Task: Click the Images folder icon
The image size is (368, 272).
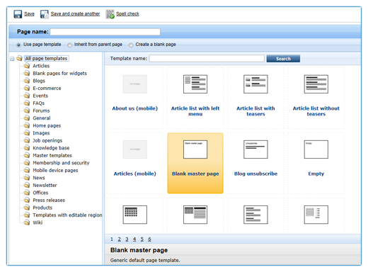Action: [27, 133]
